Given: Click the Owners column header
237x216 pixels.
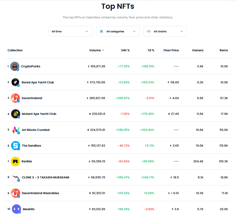Looking at the screenshot, I should (198, 50).
